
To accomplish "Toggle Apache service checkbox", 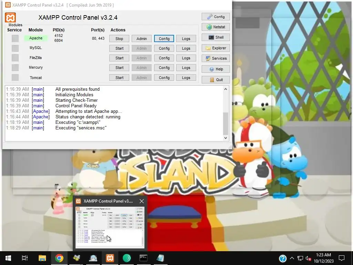I will pos(15,39).
